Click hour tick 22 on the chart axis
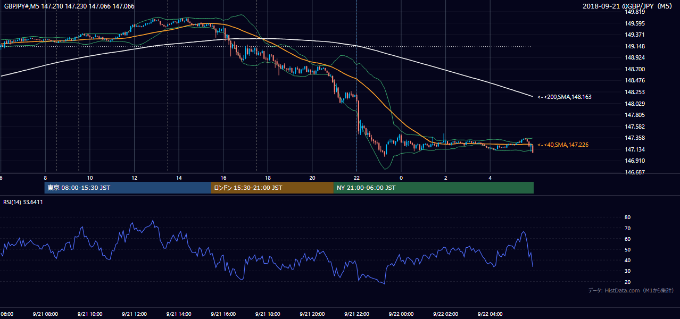The height and width of the screenshot is (319, 680). tap(356, 178)
